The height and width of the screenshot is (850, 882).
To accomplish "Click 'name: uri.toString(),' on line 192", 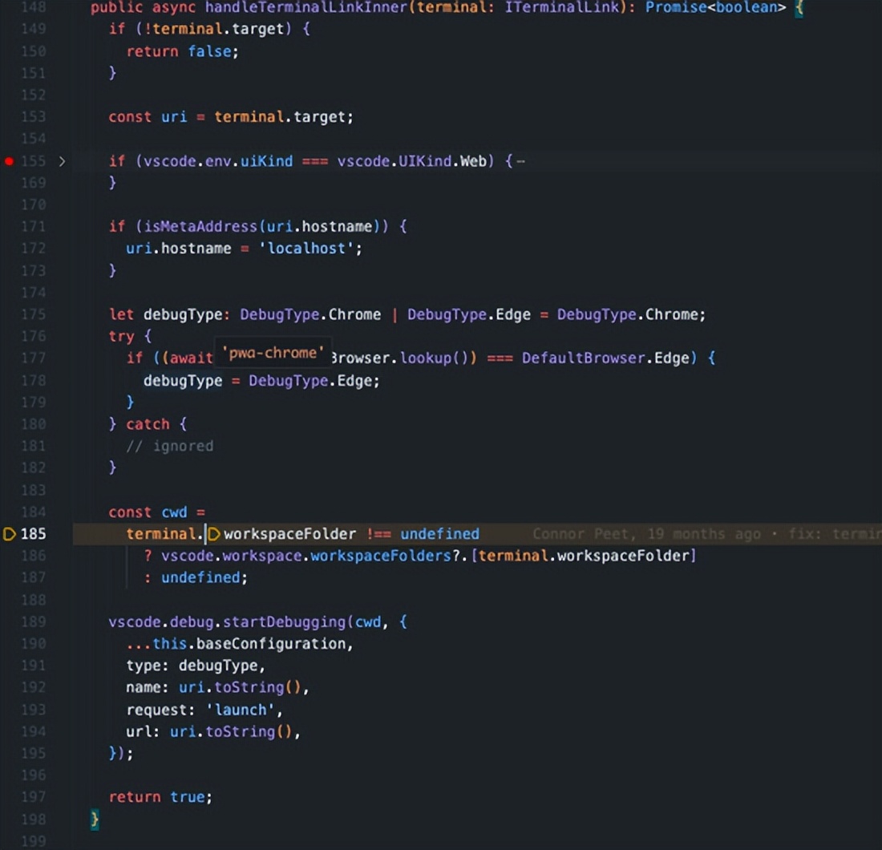I will click(x=217, y=688).
